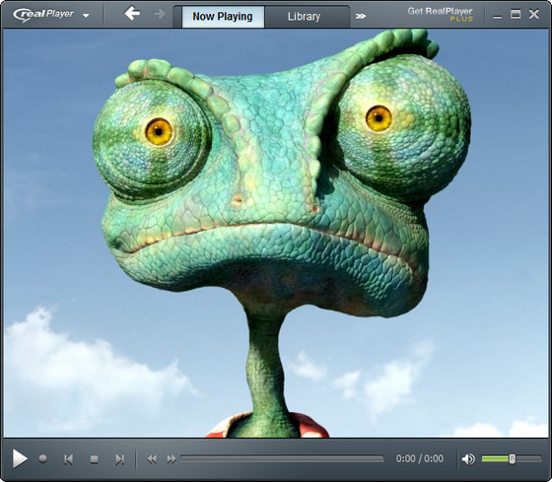Skip to the previous clip
The image size is (552, 482).
pos(68,459)
